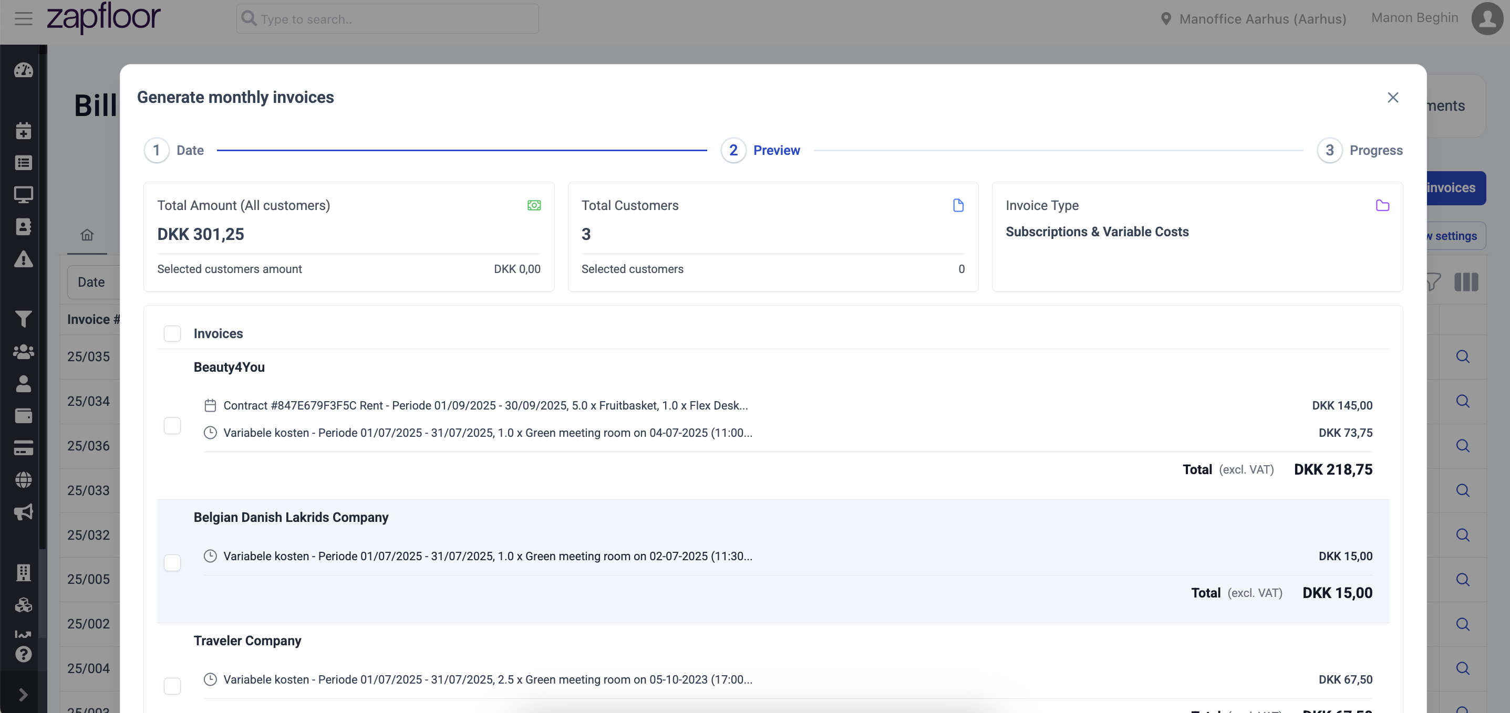
Task: Open the monitor screen icon in sidebar
Action: (24, 194)
